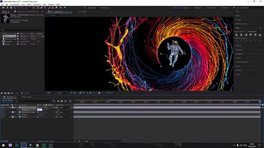Align layers to bottom edge

pos(260,35)
